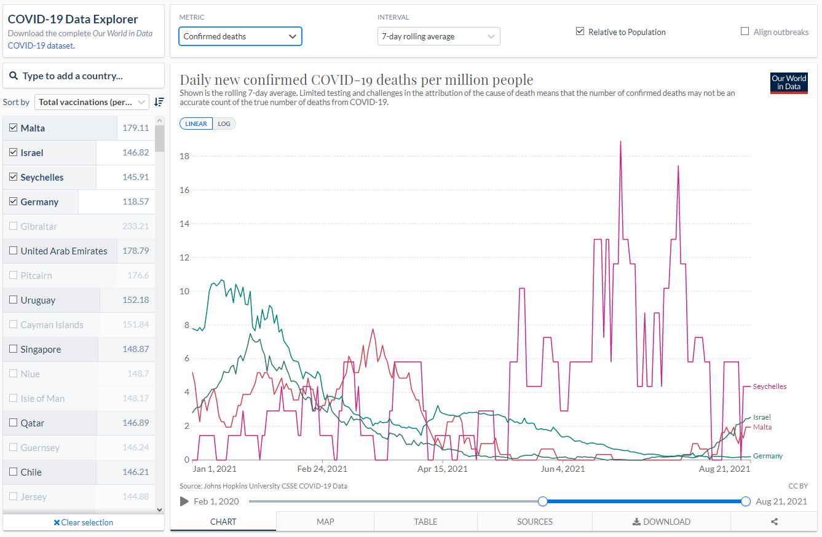Click the sort order direction icon
Image resolution: width=822 pixels, height=537 pixels.
[159, 102]
